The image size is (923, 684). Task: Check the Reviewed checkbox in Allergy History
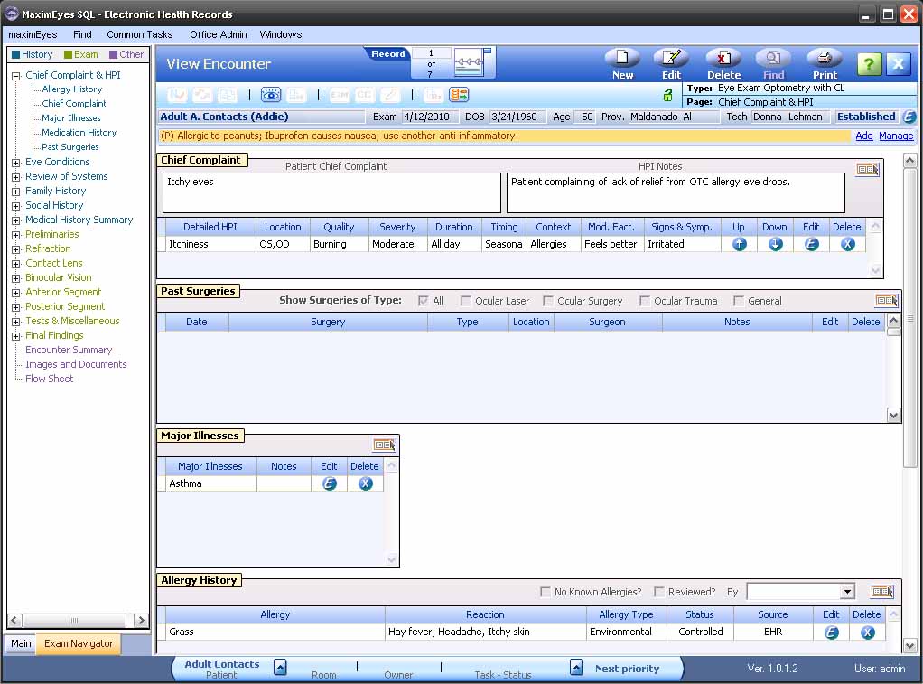(658, 592)
